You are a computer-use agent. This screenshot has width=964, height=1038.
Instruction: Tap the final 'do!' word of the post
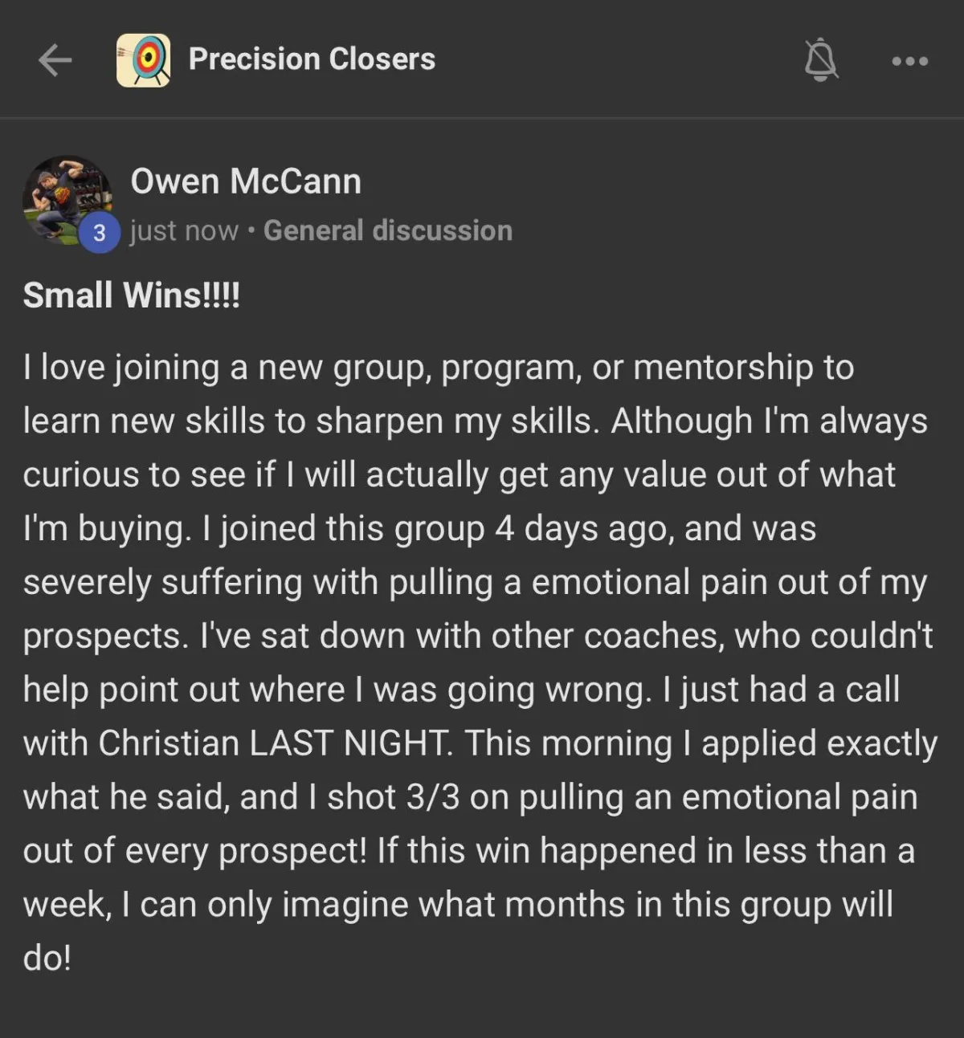[x=47, y=958]
